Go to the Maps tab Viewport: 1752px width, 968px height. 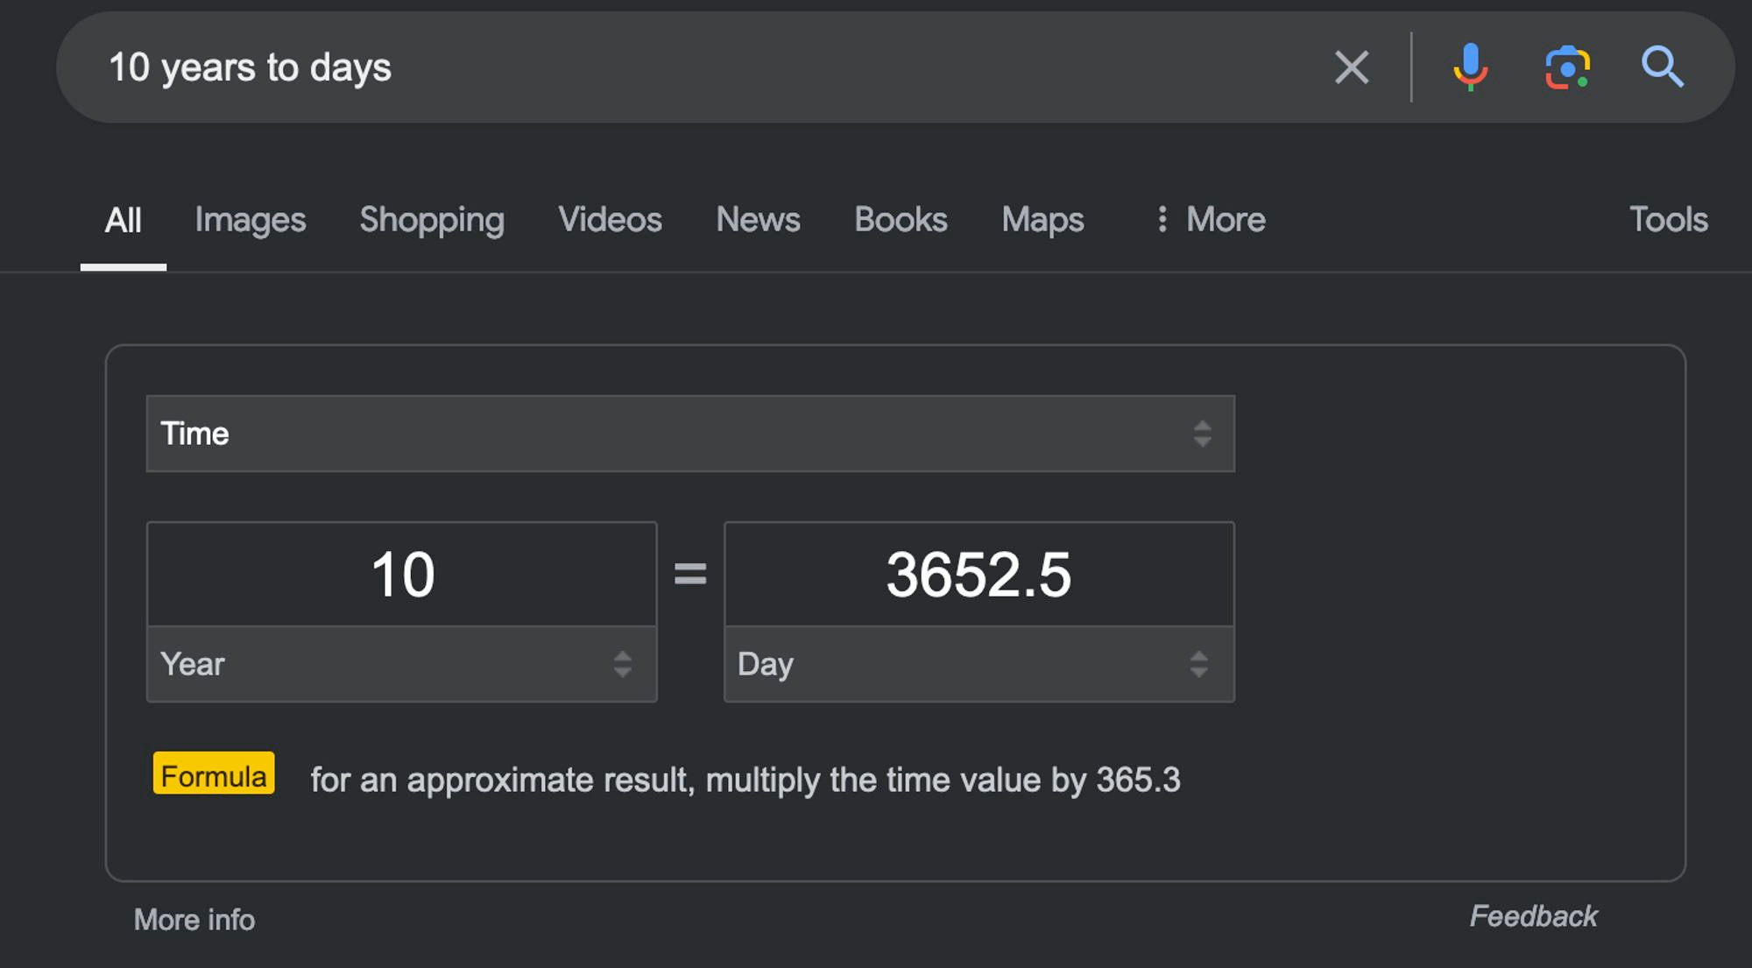point(1042,220)
